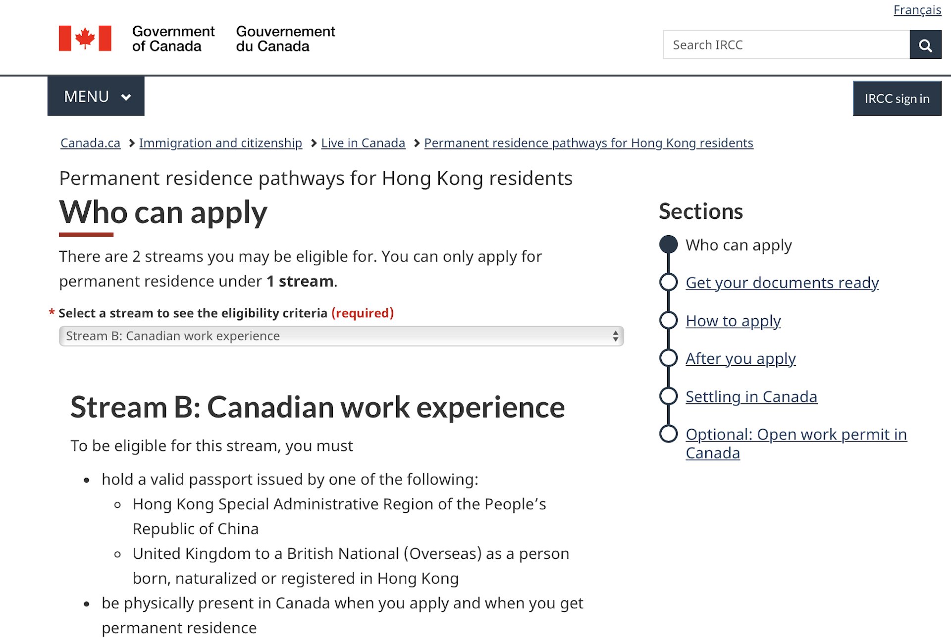
Task: Click inside the Search IRCC field
Action: click(x=786, y=45)
